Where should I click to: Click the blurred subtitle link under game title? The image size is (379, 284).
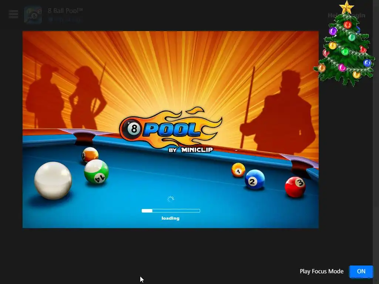click(x=65, y=20)
